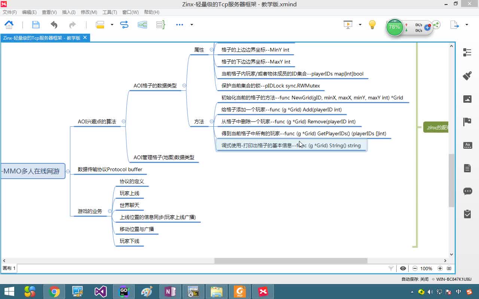Screen dimensions: 479x299
Task: Open the 帮助(H) menu
Action: tap(152, 12)
